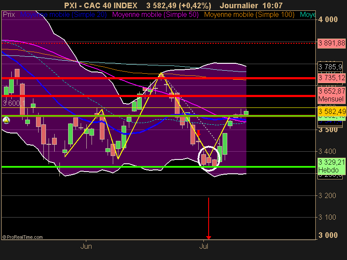Click 'Moyenne mobile (Simple 20)' label
This screenshot has width=347, height=260.
63,15
